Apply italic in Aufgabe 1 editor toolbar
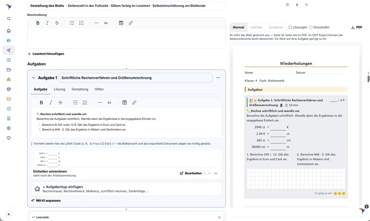Screen dimensions: 370x221 51,102
